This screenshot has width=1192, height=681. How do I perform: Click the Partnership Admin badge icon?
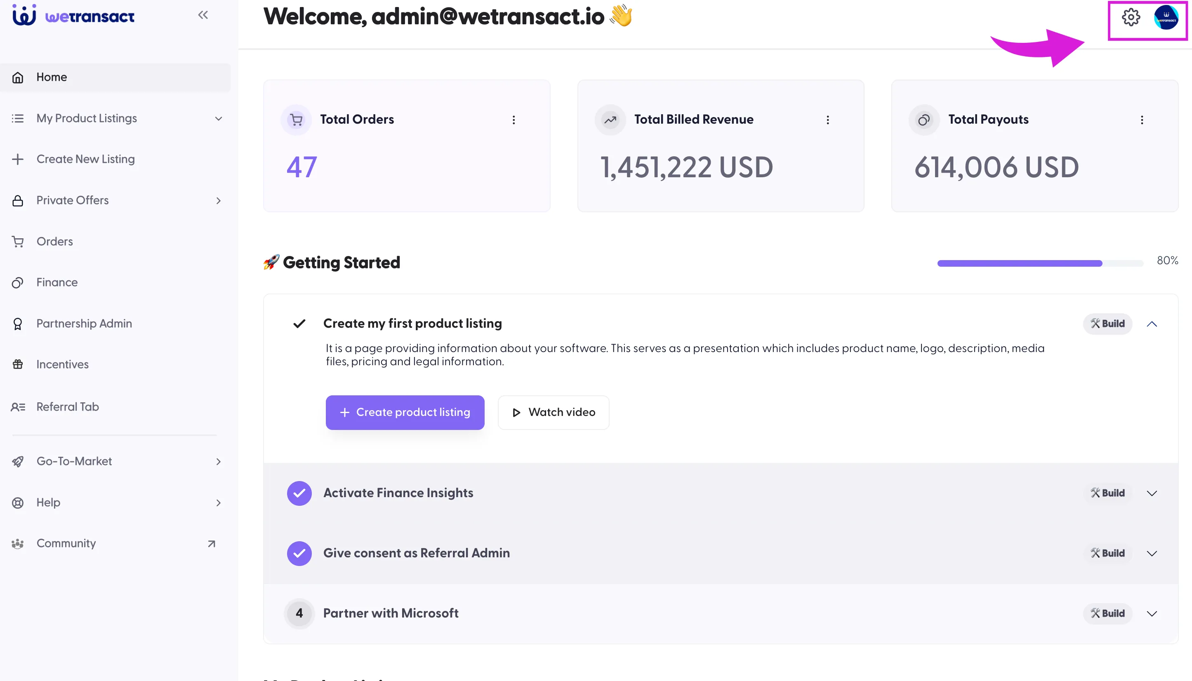pos(18,324)
